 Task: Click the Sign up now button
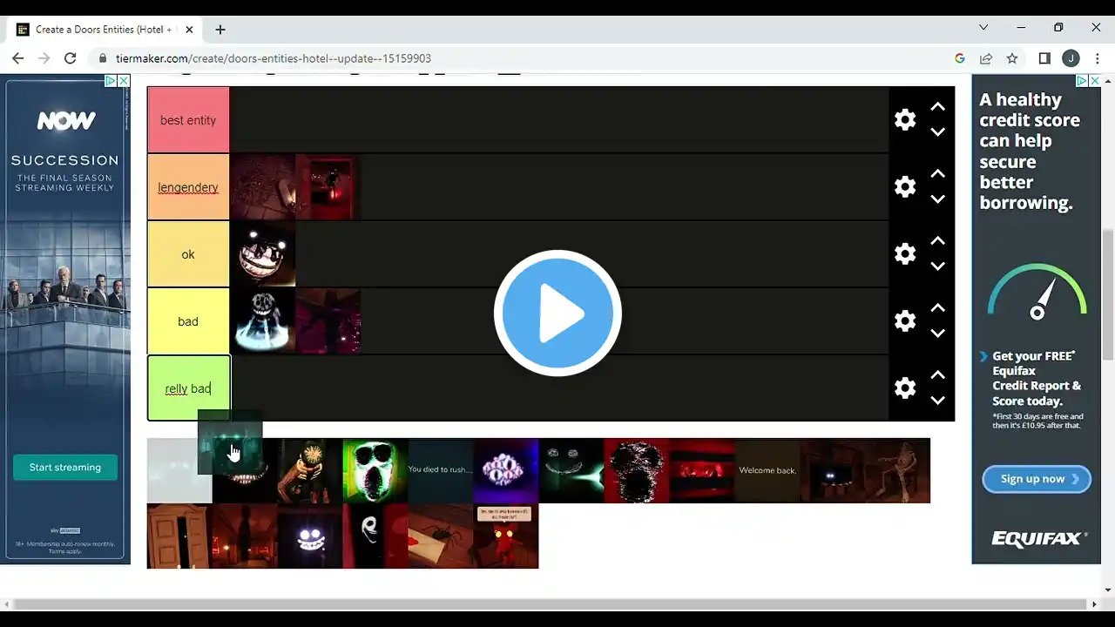pos(1037,479)
